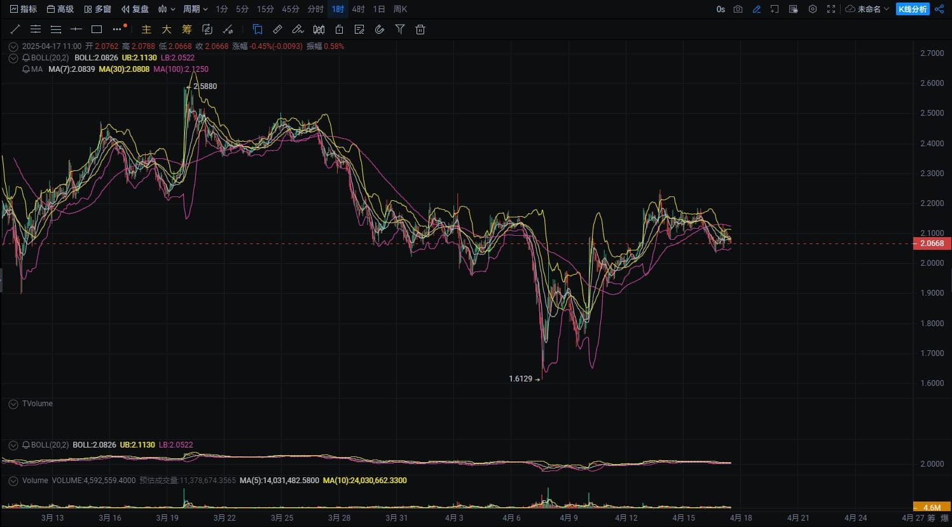
Task: Take a chart screenshot with camera icon
Action: click(738, 9)
